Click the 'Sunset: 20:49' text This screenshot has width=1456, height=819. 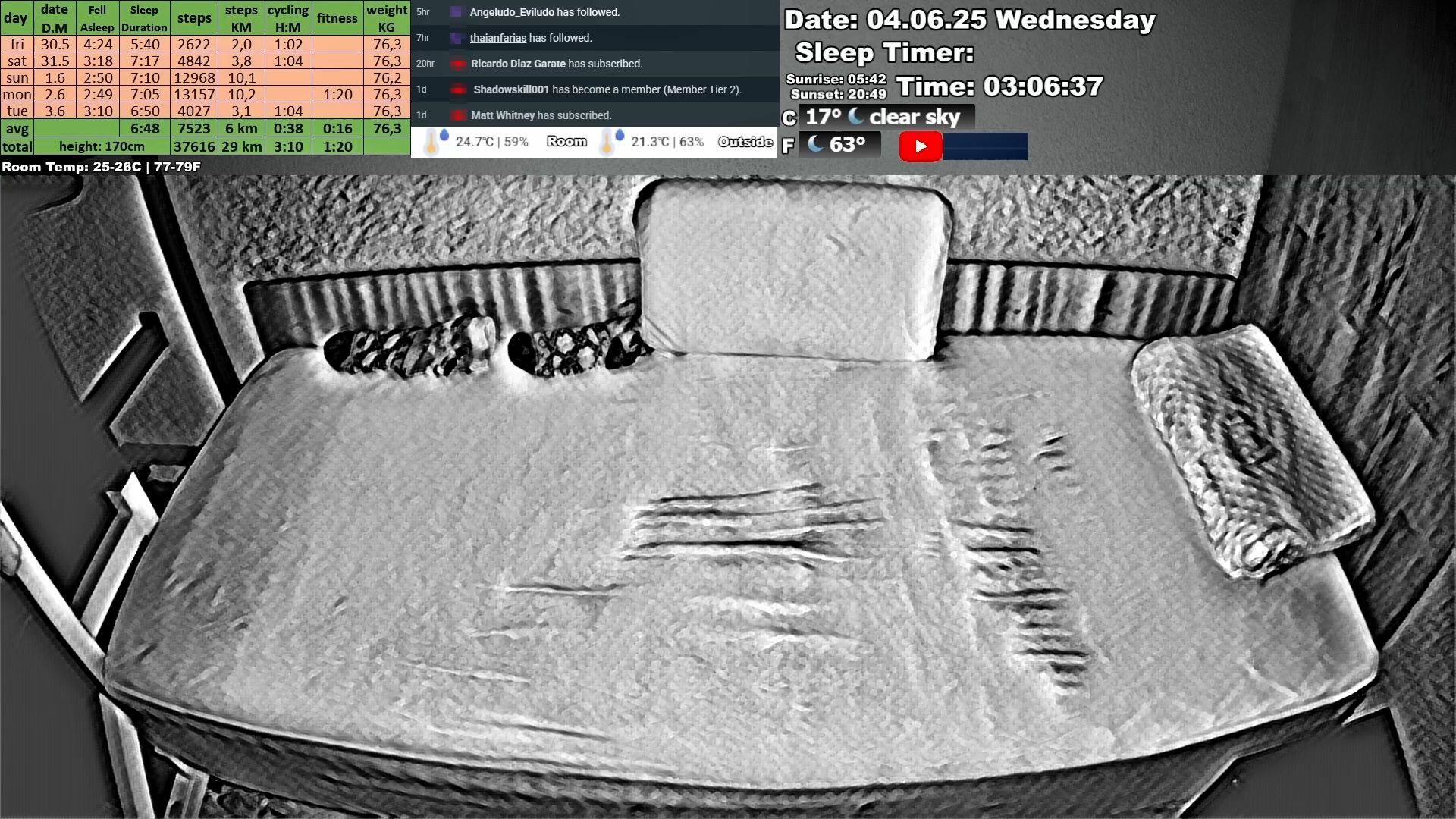(838, 94)
